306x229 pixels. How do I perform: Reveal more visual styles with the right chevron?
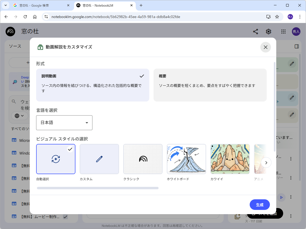tap(266, 162)
